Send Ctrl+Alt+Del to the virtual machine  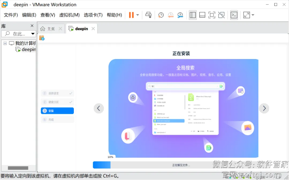coord(148,15)
